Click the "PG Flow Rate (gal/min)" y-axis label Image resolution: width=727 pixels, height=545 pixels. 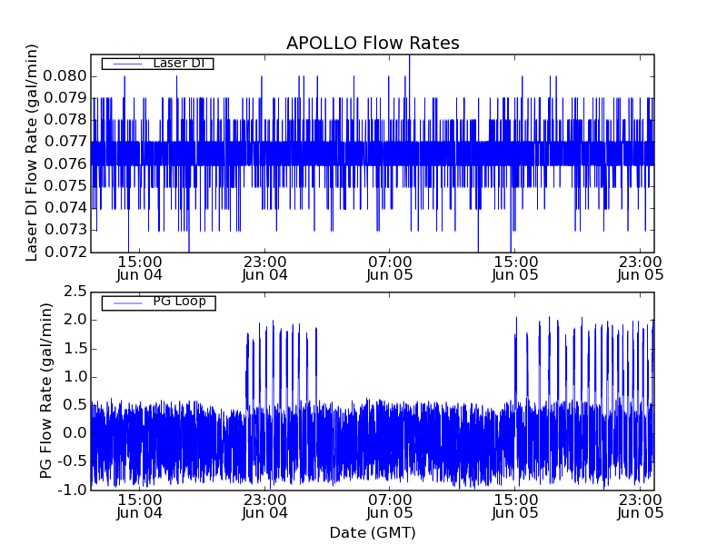pos(46,391)
